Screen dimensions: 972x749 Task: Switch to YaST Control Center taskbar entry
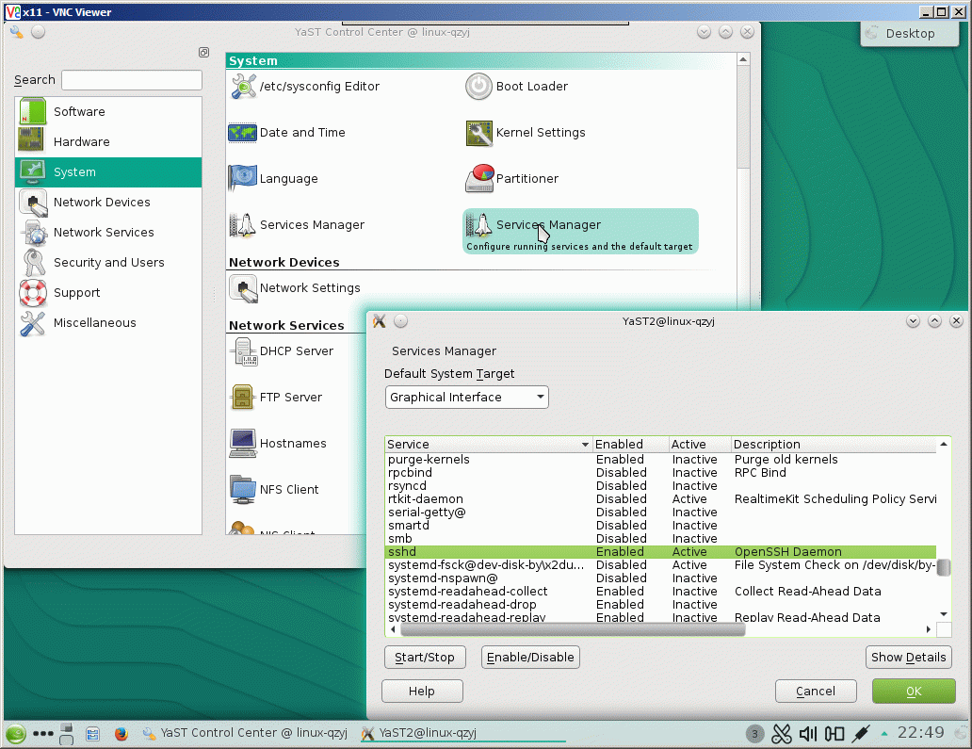245,734
